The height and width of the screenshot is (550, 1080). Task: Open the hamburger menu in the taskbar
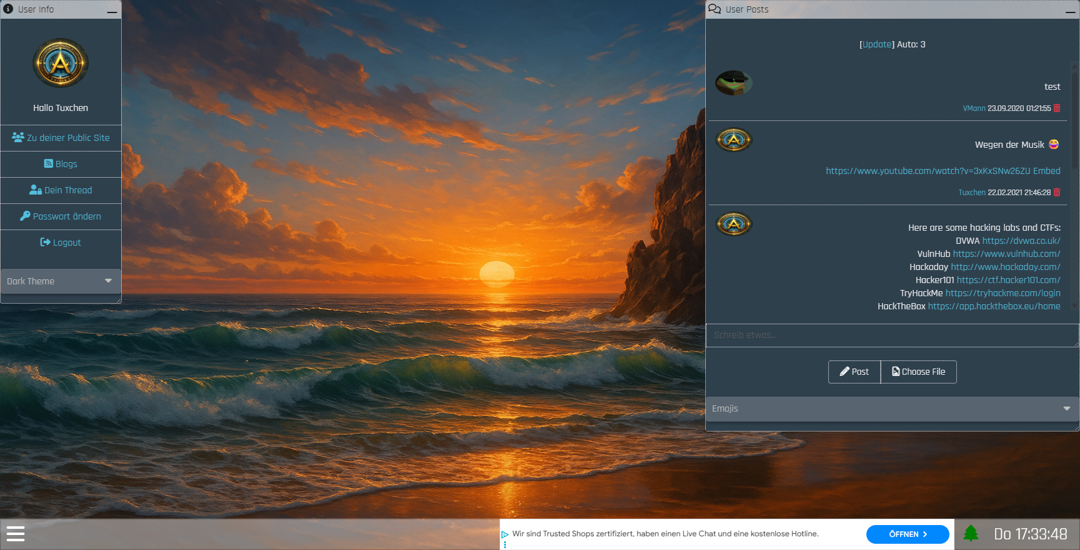click(15, 534)
